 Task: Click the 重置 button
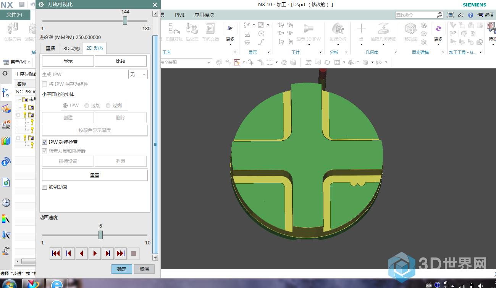pos(95,175)
